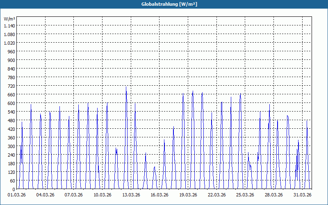The height and width of the screenshot is (205, 328).
Task: Click the 300 Y-axis label
Action: click(x=11, y=146)
